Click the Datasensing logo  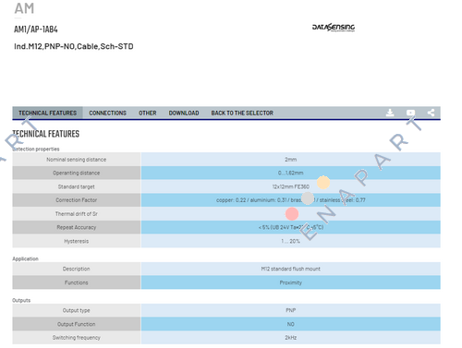tap(334, 28)
